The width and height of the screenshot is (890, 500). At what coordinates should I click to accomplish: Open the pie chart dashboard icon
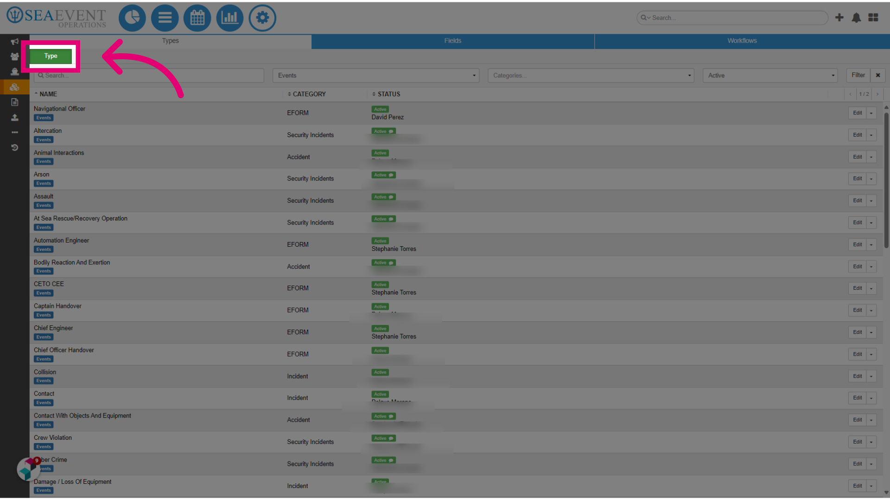tap(132, 18)
